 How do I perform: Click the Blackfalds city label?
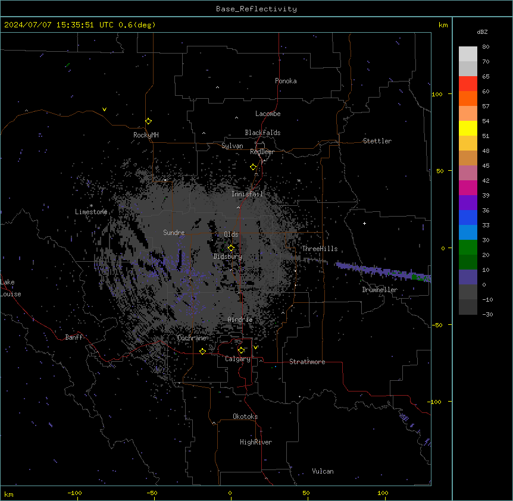point(262,133)
